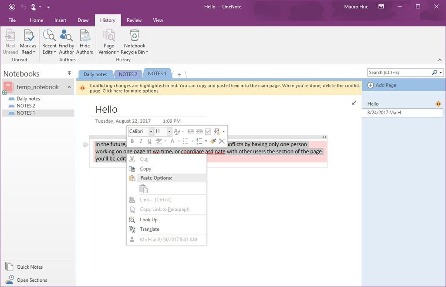Open Find by Author in the ribbon

coord(66,41)
